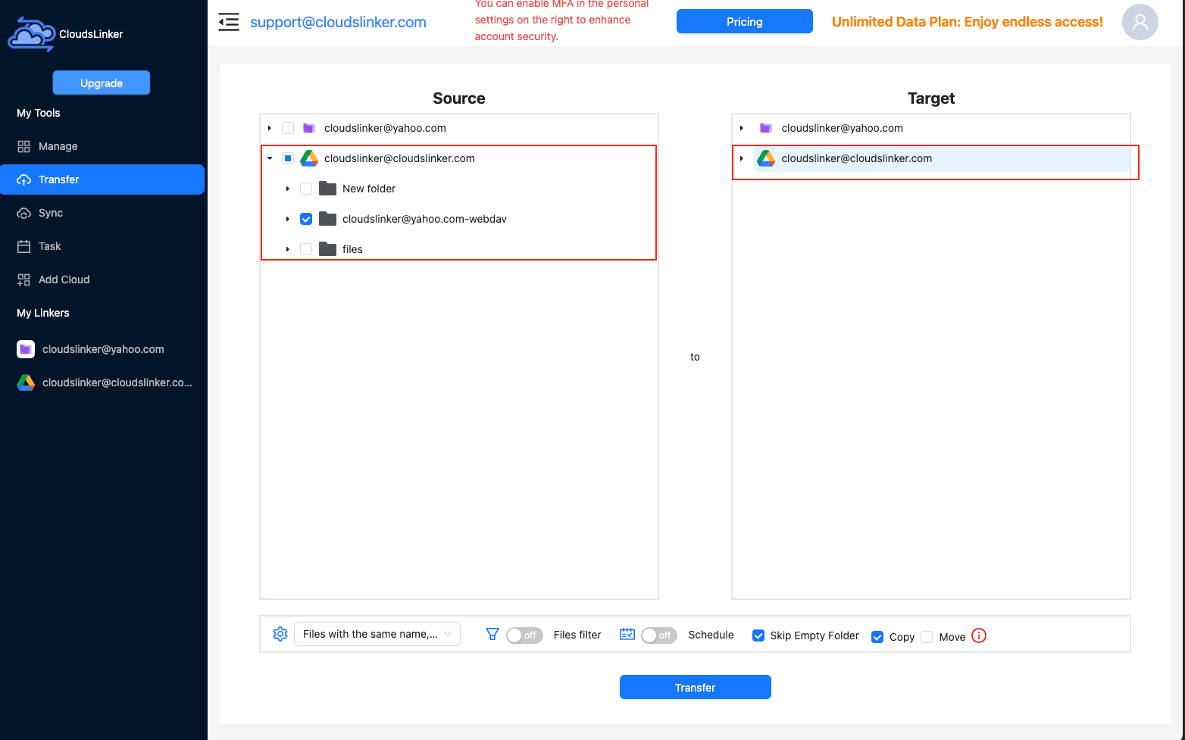Click the Google Drive icon in My Linkers
Image resolution: width=1185 pixels, height=740 pixels.
tap(26, 382)
